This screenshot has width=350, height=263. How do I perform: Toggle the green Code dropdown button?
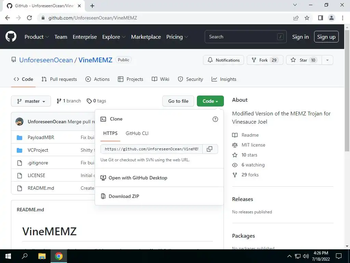[210, 101]
